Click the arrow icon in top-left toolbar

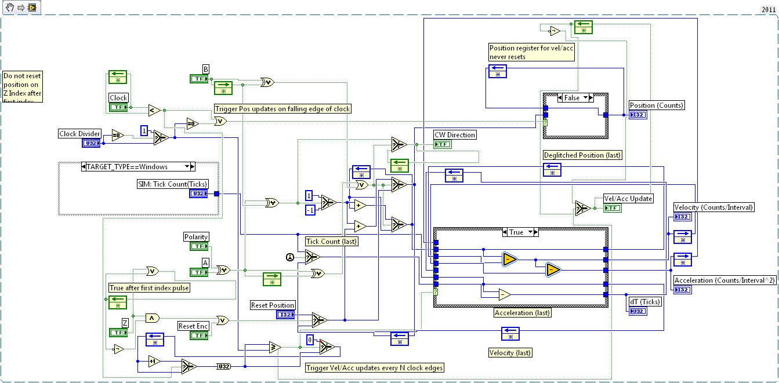pos(20,7)
